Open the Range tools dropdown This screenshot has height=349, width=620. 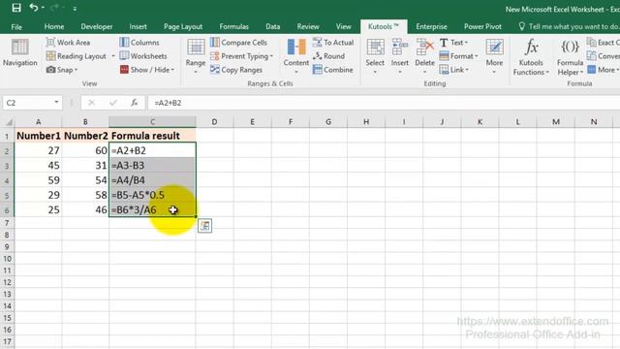coord(196,56)
